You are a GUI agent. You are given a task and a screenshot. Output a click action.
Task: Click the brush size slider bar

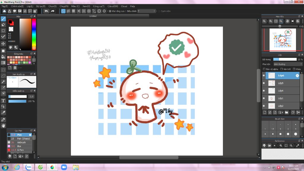[x=18, y=96]
